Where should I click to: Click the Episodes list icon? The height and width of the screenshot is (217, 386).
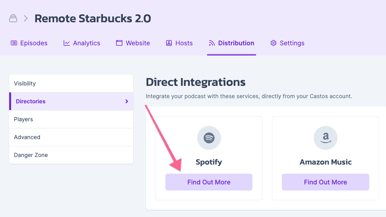[14, 43]
